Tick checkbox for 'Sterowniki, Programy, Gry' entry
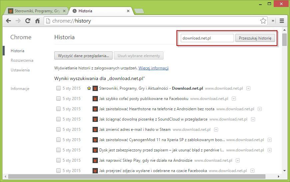This screenshot has height=182, width=290. (58, 88)
